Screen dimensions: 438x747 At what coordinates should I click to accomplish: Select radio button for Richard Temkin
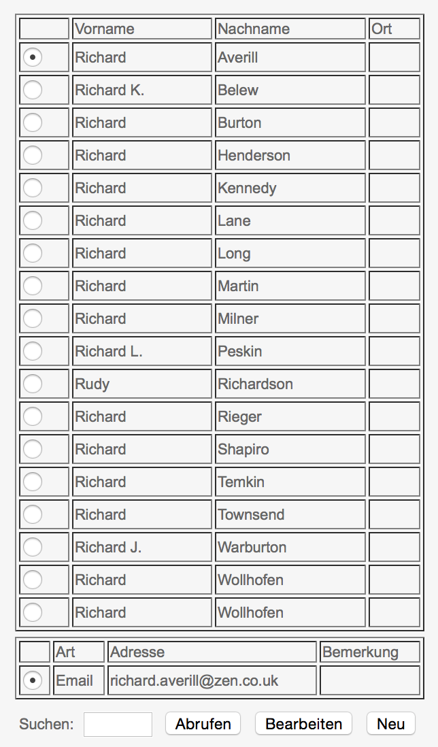(x=33, y=482)
